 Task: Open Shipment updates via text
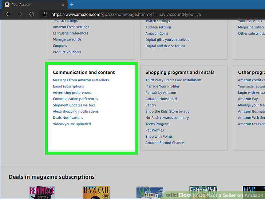click(x=74, y=105)
